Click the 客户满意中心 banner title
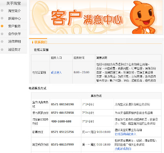 (x=87, y=18)
